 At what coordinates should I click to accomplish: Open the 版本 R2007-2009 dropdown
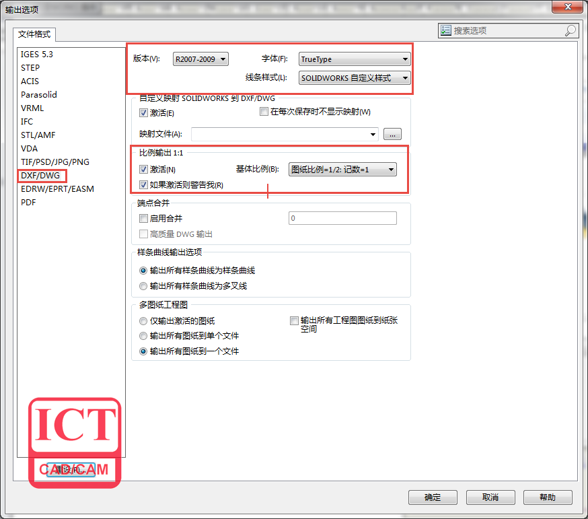pos(200,59)
